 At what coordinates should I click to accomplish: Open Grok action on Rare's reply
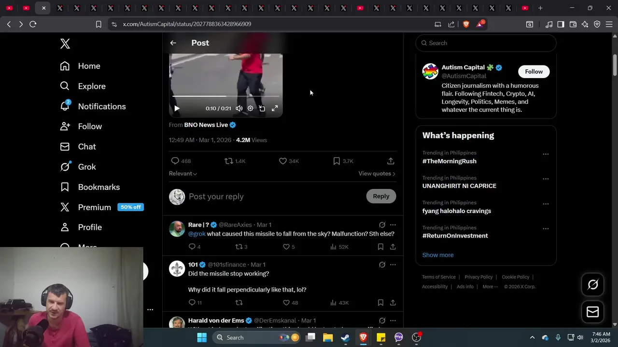click(x=382, y=225)
